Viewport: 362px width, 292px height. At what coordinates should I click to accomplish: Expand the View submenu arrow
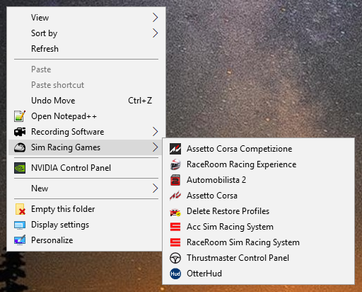point(155,18)
